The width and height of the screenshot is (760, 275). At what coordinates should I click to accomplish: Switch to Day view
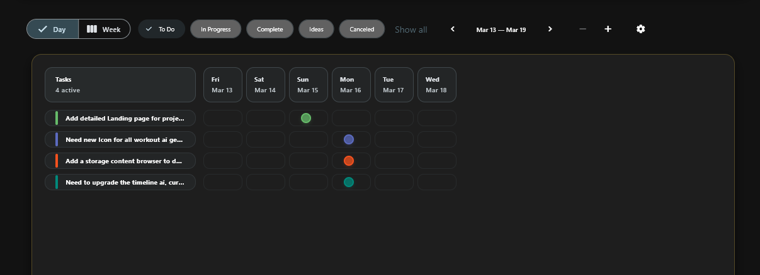tap(53, 29)
